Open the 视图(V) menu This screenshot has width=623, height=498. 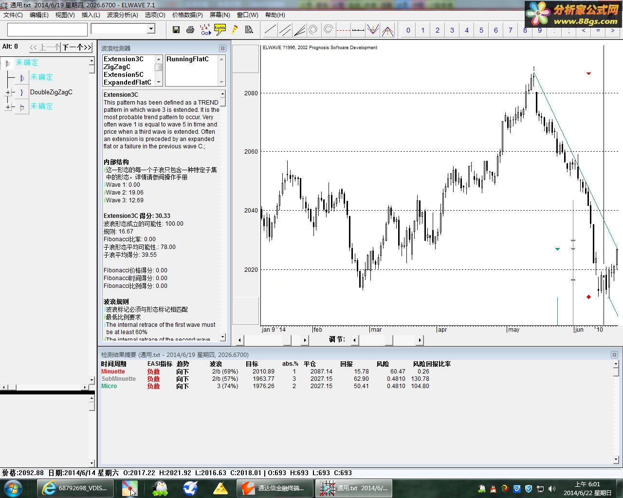point(65,15)
